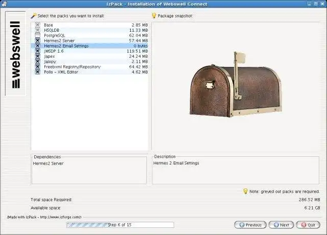This screenshot has height=235, width=327.
Task: Uncheck Hermes2 Email Settings checkbox
Action: (37, 45)
